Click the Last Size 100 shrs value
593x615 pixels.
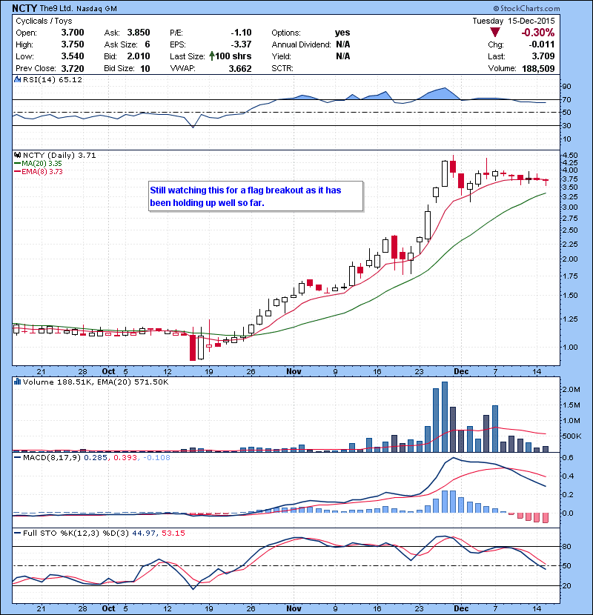[x=233, y=56]
